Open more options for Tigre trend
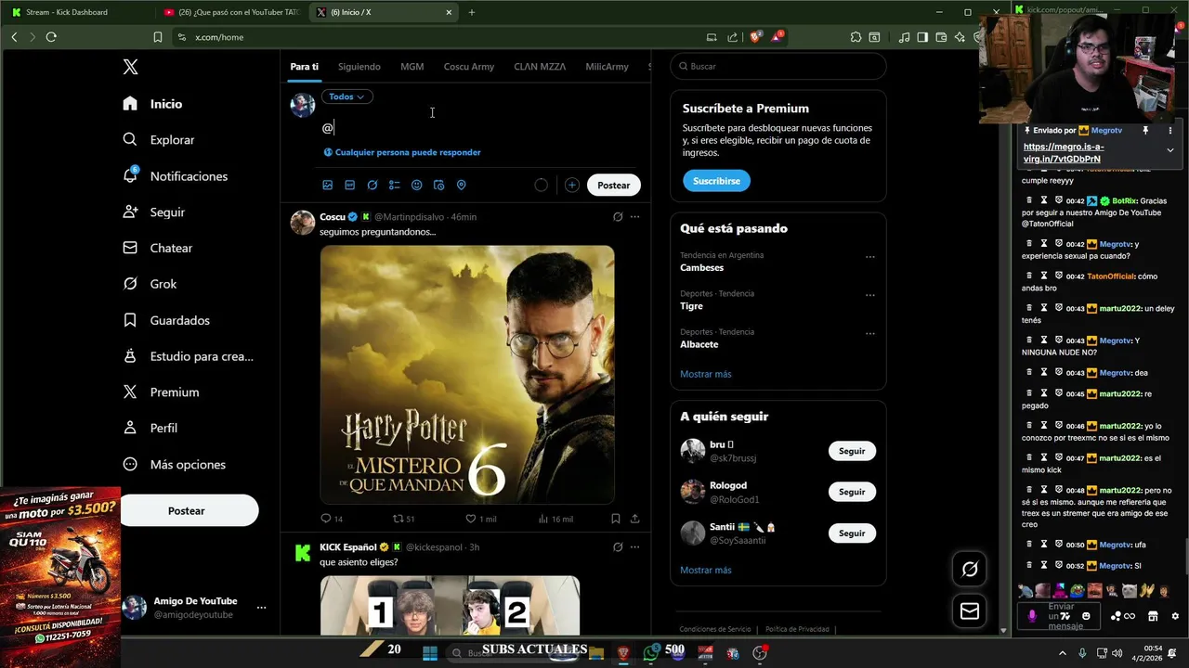This screenshot has height=668, width=1189. coord(870,295)
